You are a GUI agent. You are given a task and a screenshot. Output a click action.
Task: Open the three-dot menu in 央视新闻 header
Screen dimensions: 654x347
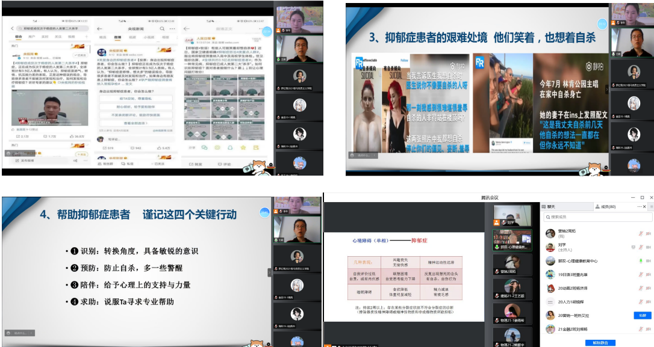172,29
